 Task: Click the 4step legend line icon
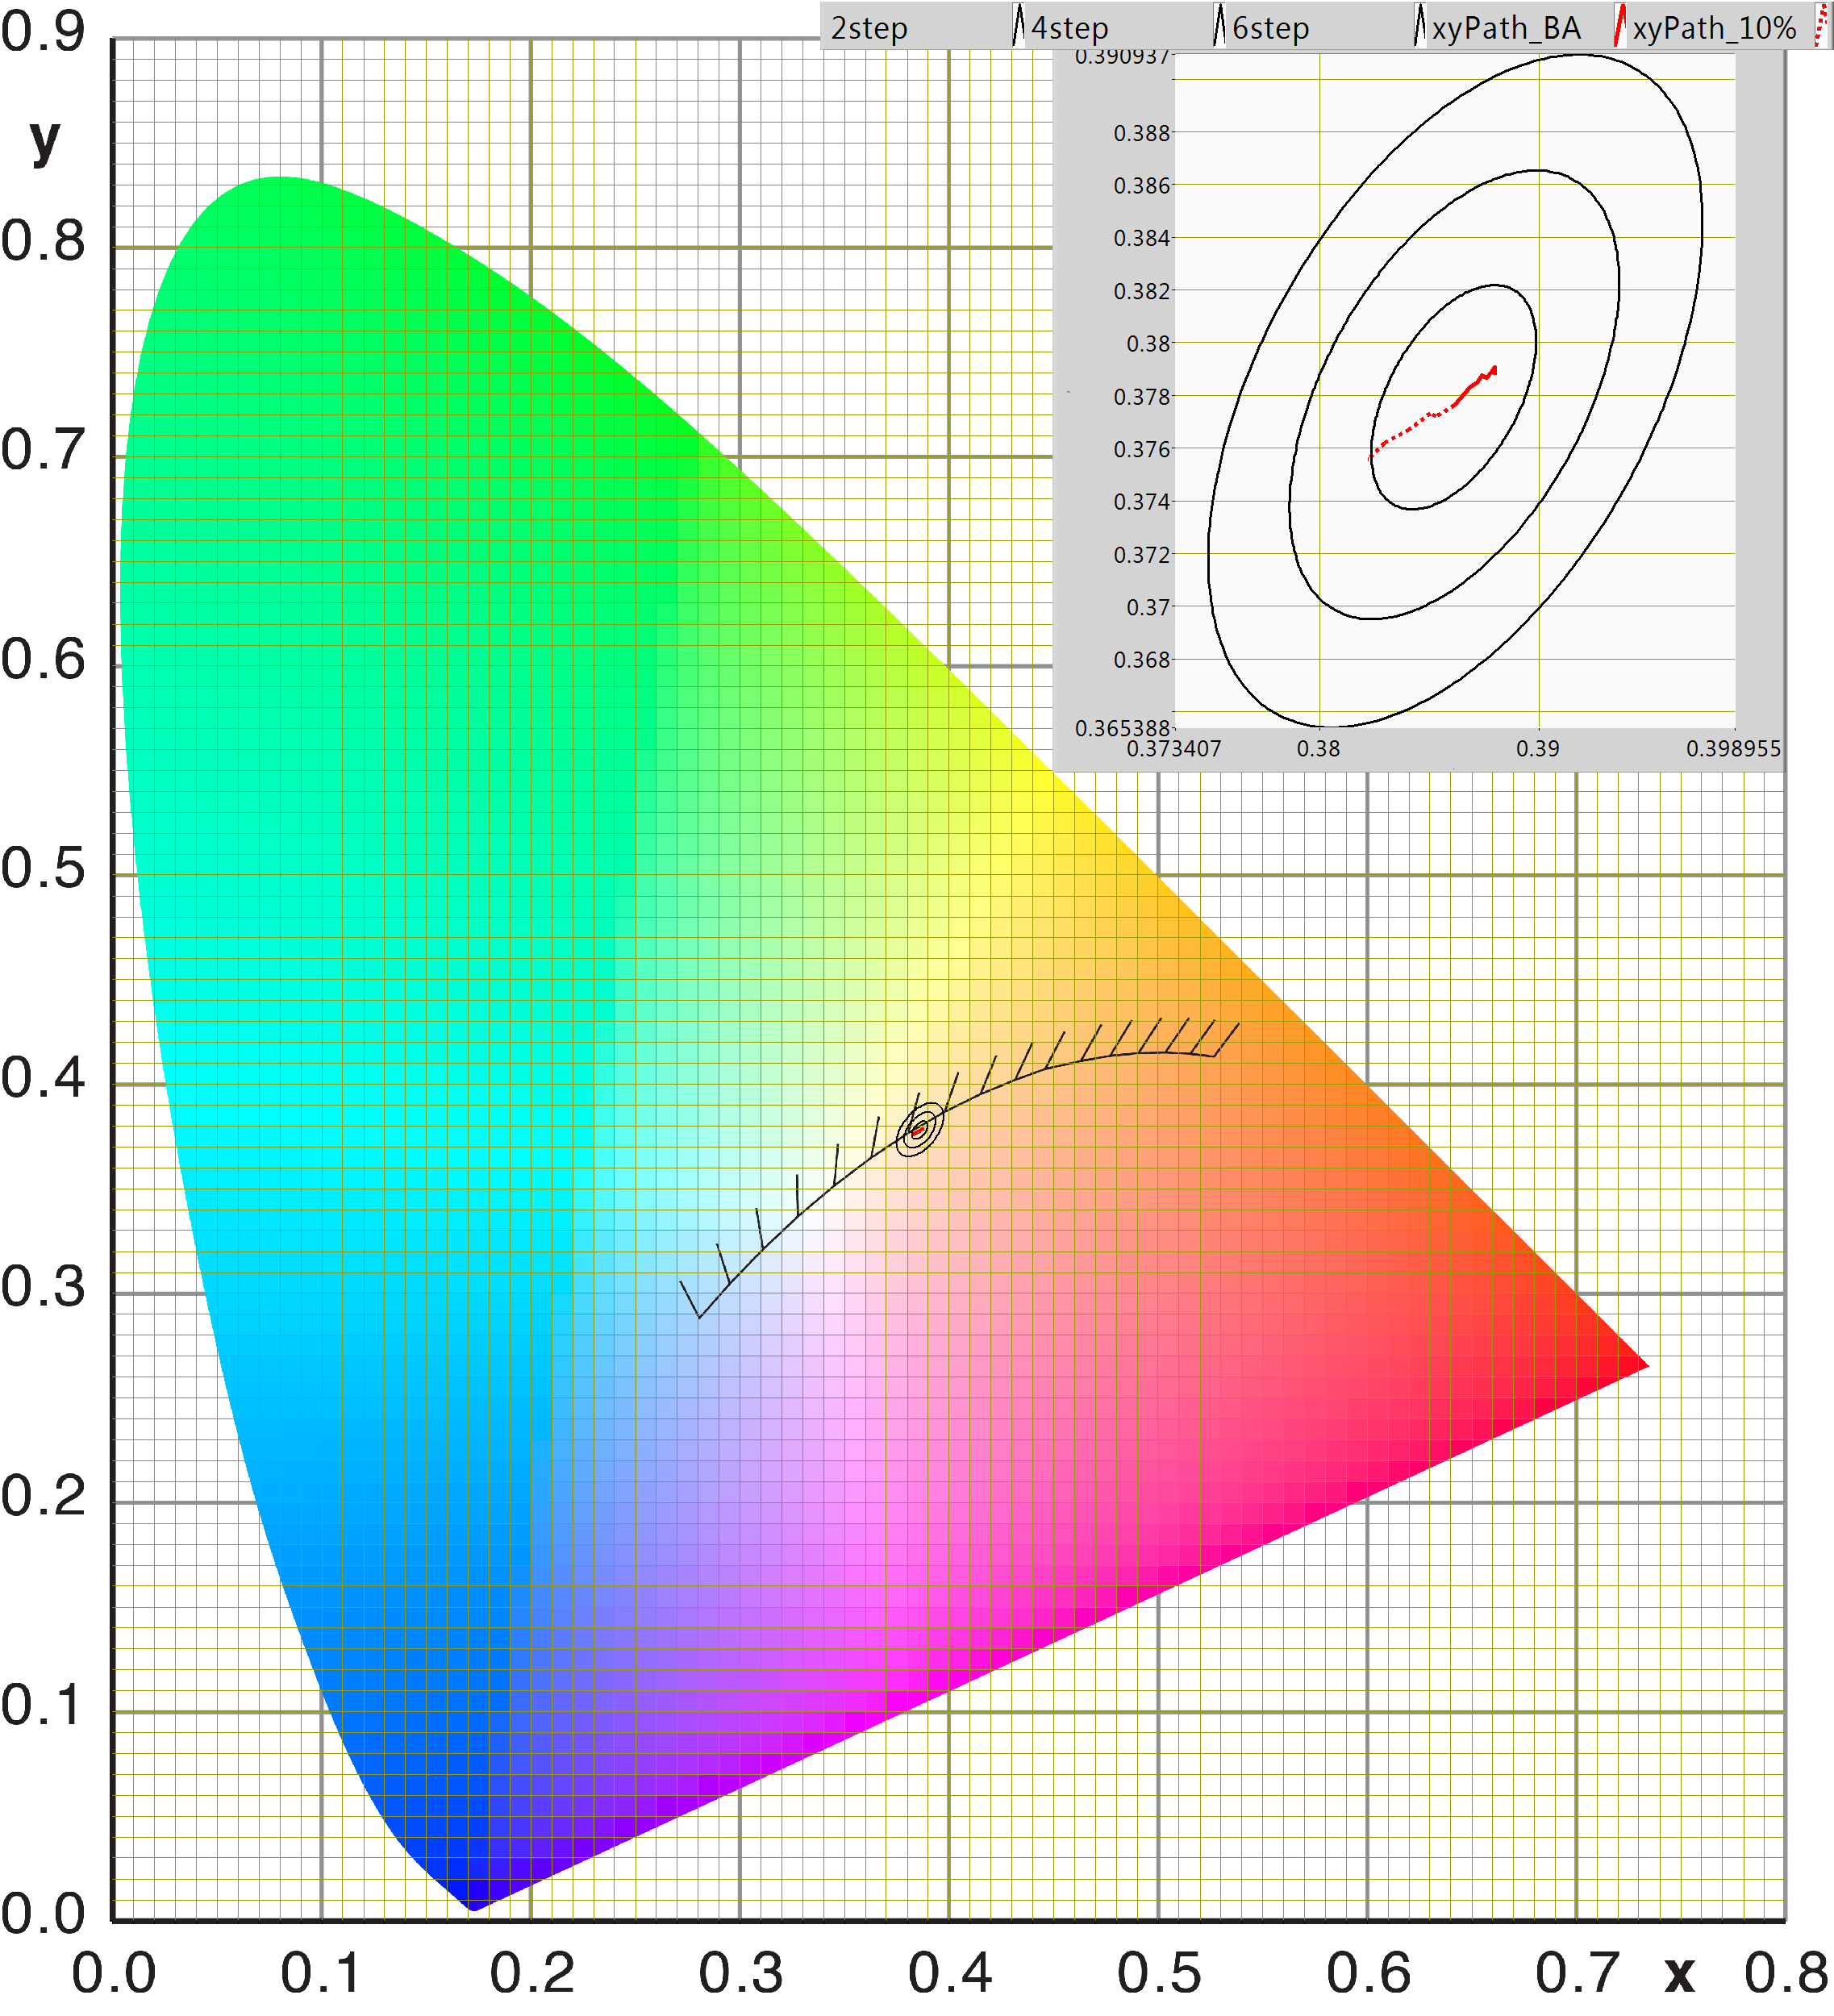pyautogui.click(x=1219, y=27)
